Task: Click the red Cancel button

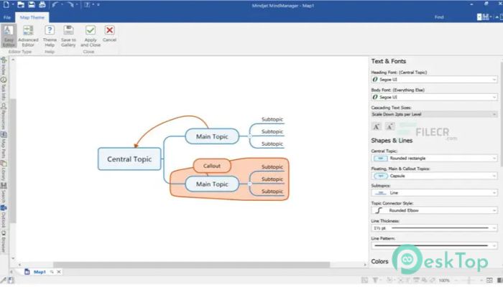Action: 109,34
